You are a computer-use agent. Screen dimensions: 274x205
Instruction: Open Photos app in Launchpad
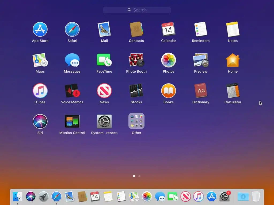click(x=169, y=60)
